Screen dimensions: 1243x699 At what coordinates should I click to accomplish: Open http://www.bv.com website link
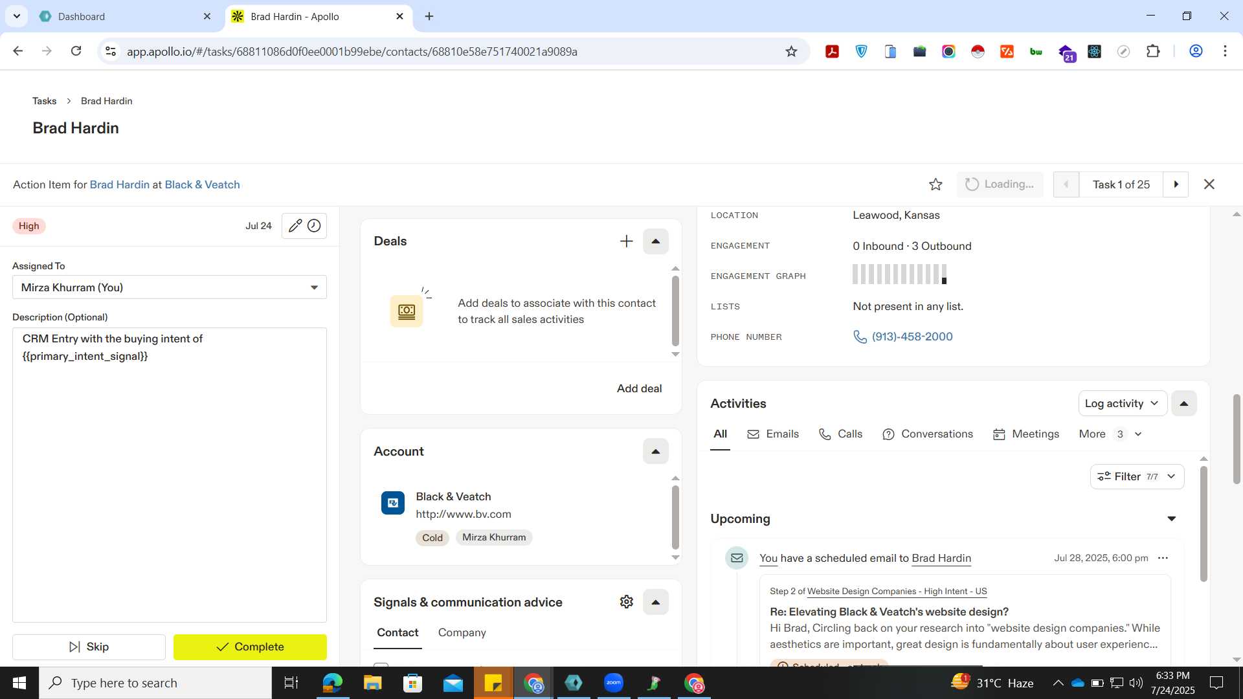464,515
